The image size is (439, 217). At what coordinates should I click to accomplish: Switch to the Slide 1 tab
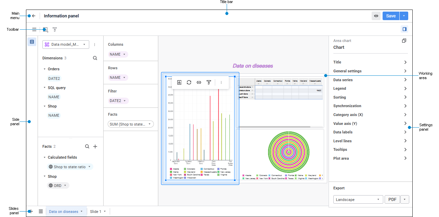click(x=98, y=212)
